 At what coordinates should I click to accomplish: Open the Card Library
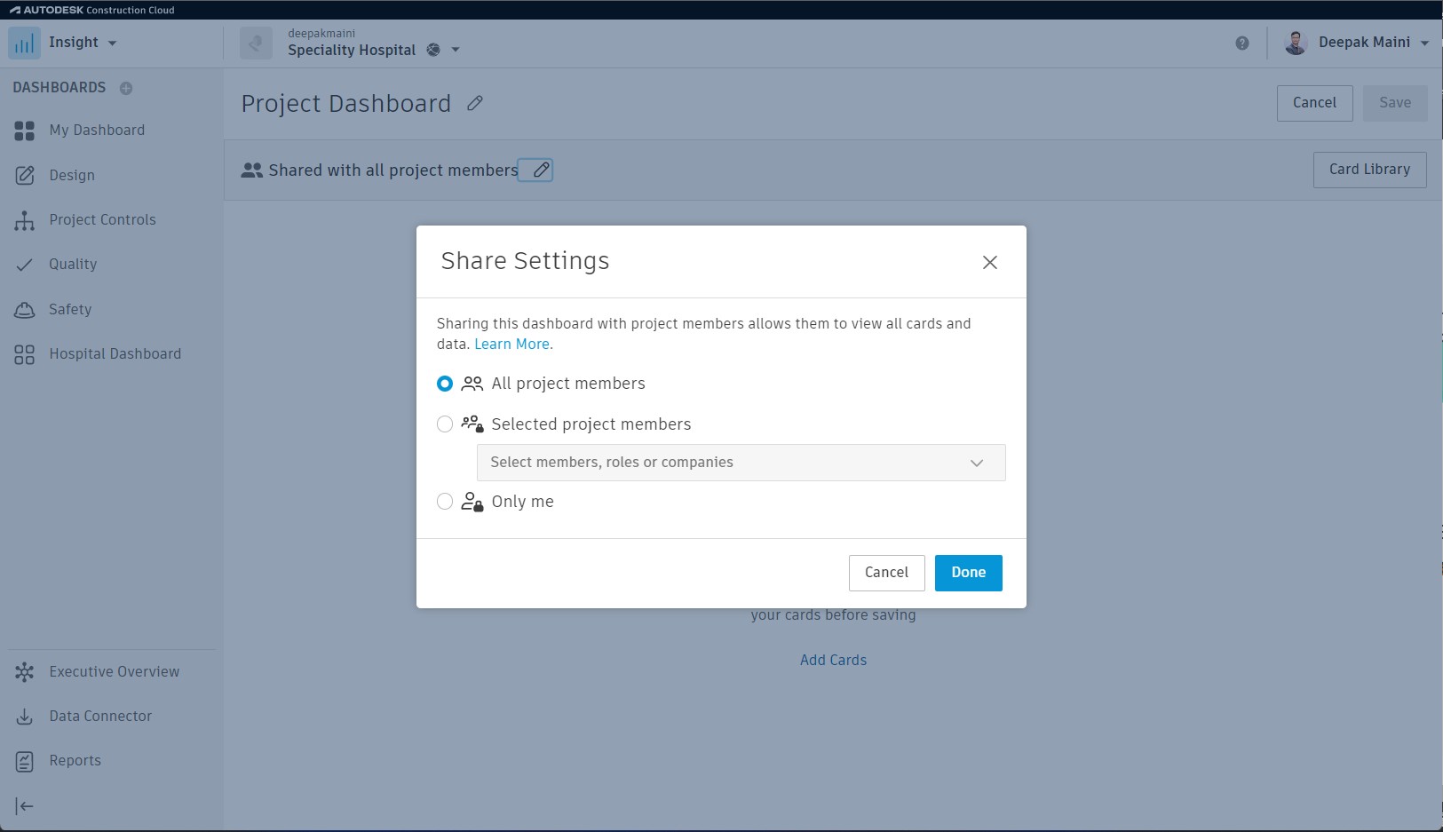[x=1370, y=170]
